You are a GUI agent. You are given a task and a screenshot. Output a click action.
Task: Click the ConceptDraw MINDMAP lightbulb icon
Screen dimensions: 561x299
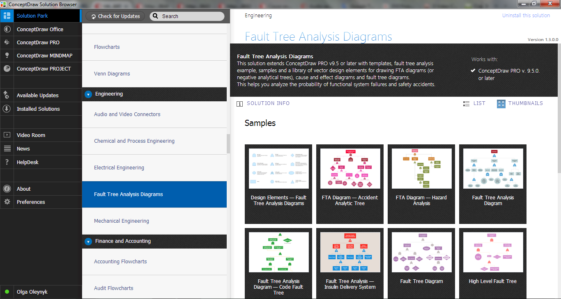(7, 56)
